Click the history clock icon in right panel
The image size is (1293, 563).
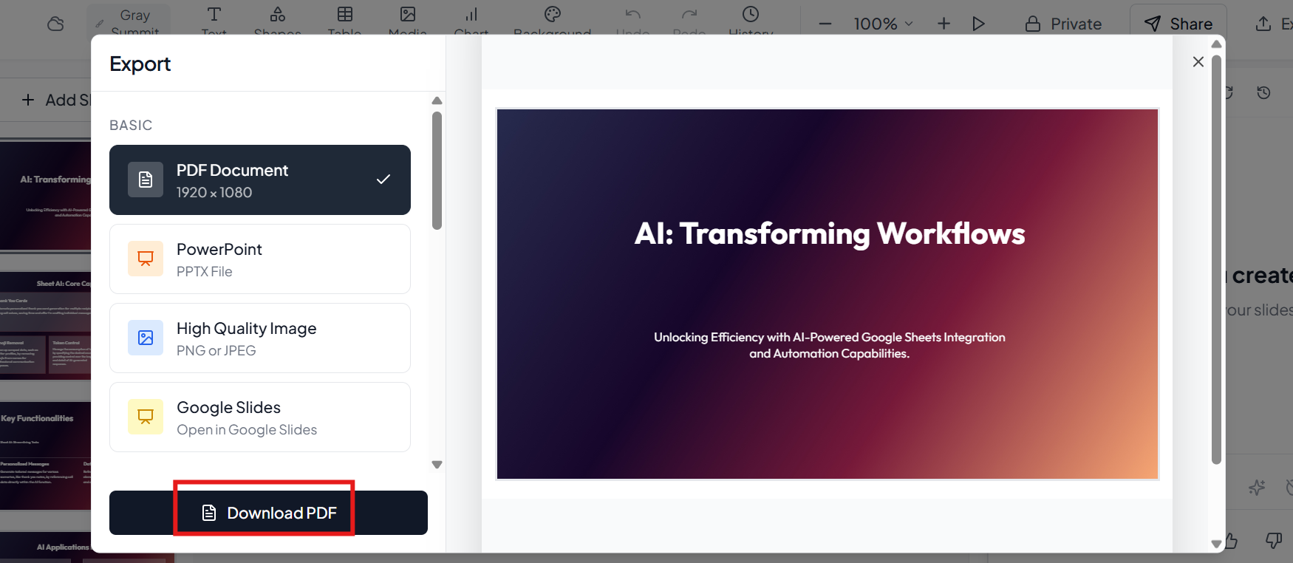tap(1263, 93)
